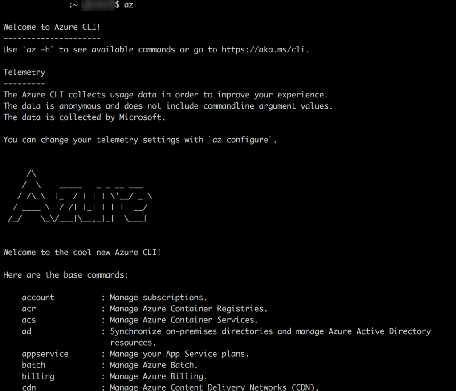Select the 'Welcome to Azure CLI!' heading

point(52,27)
